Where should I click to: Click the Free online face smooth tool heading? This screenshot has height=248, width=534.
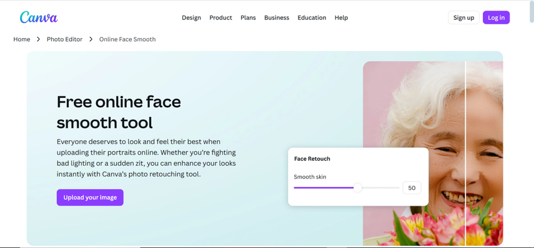(119, 112)
